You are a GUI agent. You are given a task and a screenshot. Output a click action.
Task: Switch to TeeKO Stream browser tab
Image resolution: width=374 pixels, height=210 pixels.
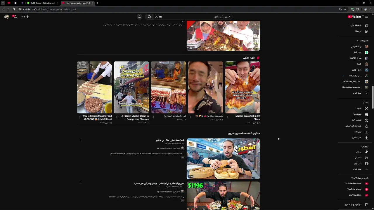tap(43, 3)
